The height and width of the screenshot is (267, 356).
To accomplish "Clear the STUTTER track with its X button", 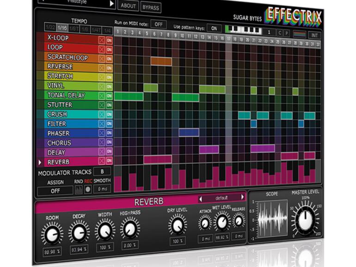I will click(102, 105).
